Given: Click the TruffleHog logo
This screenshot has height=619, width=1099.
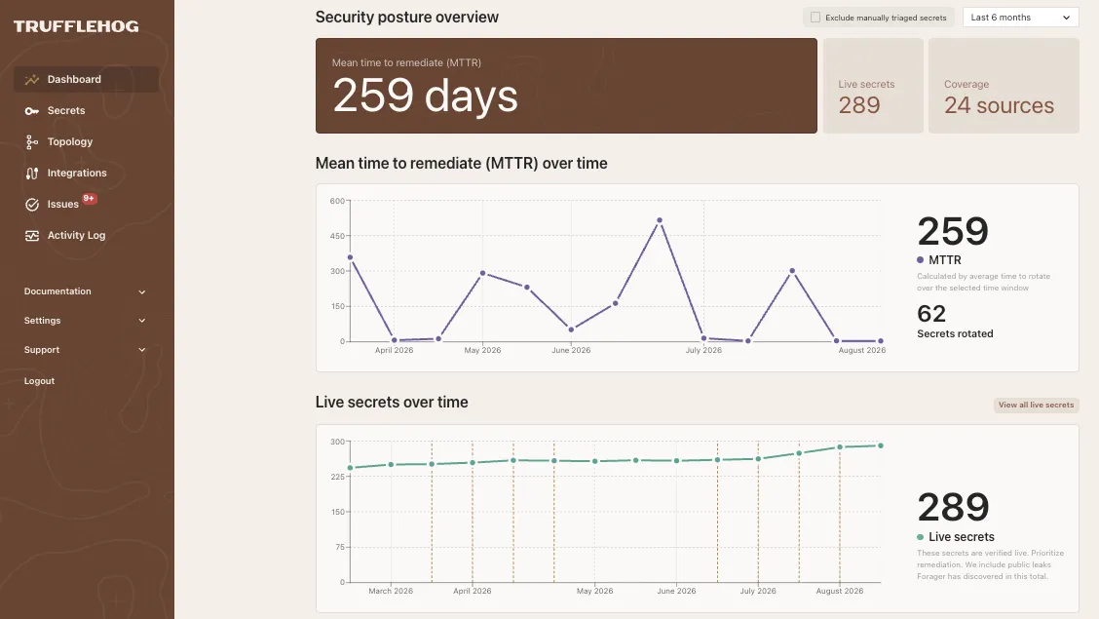Looking at the screenshot, I should (76, 26).
